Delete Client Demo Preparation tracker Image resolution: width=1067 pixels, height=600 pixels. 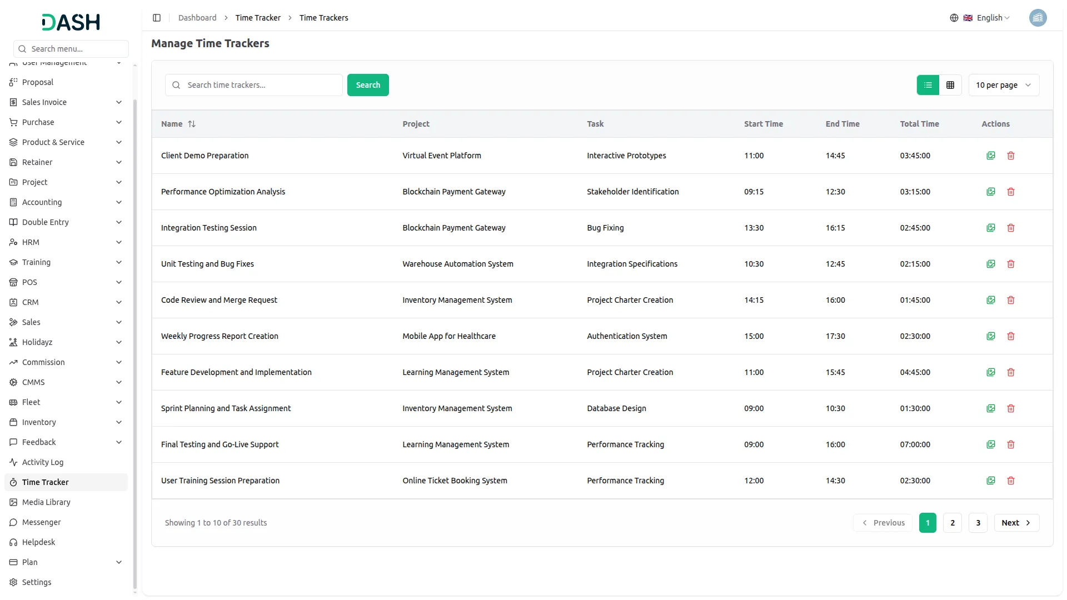click(x=1011, y=156)
